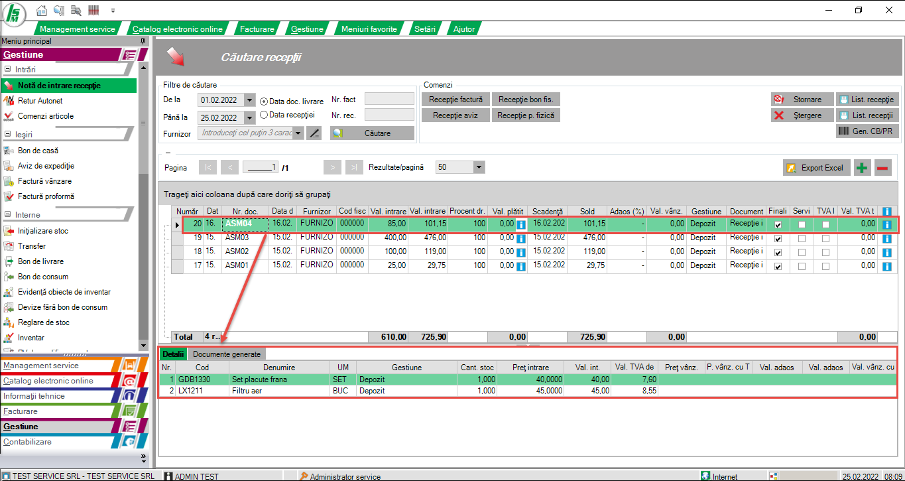Click Export Excel button

(816, 168)
